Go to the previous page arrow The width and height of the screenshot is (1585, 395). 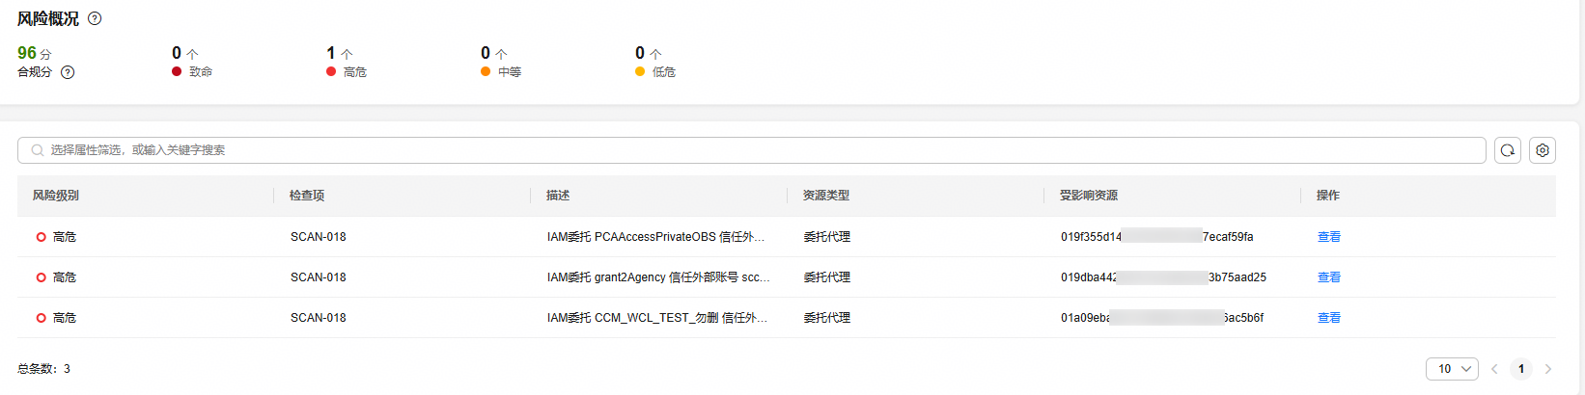[1494, 369]
